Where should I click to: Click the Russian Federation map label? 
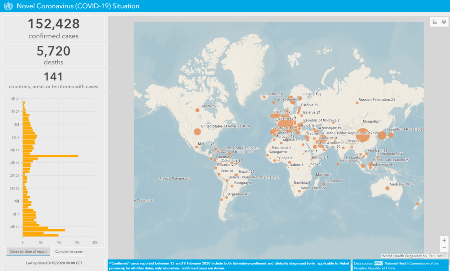point(376,100)
